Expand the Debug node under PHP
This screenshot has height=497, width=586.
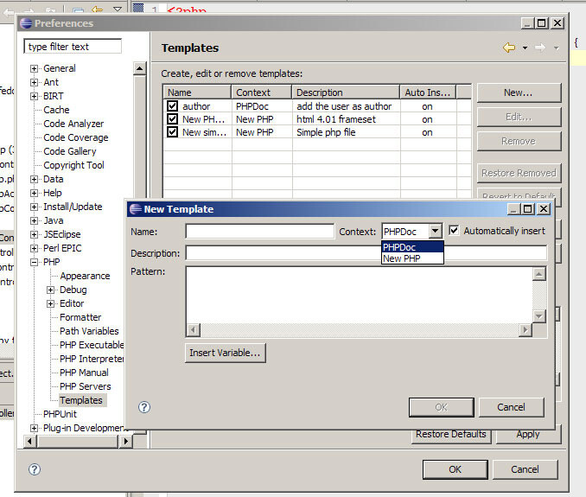click(x=50, y=290)
